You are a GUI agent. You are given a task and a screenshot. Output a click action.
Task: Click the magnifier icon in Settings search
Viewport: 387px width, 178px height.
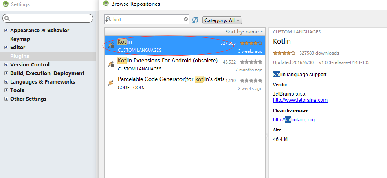[7, 18]
